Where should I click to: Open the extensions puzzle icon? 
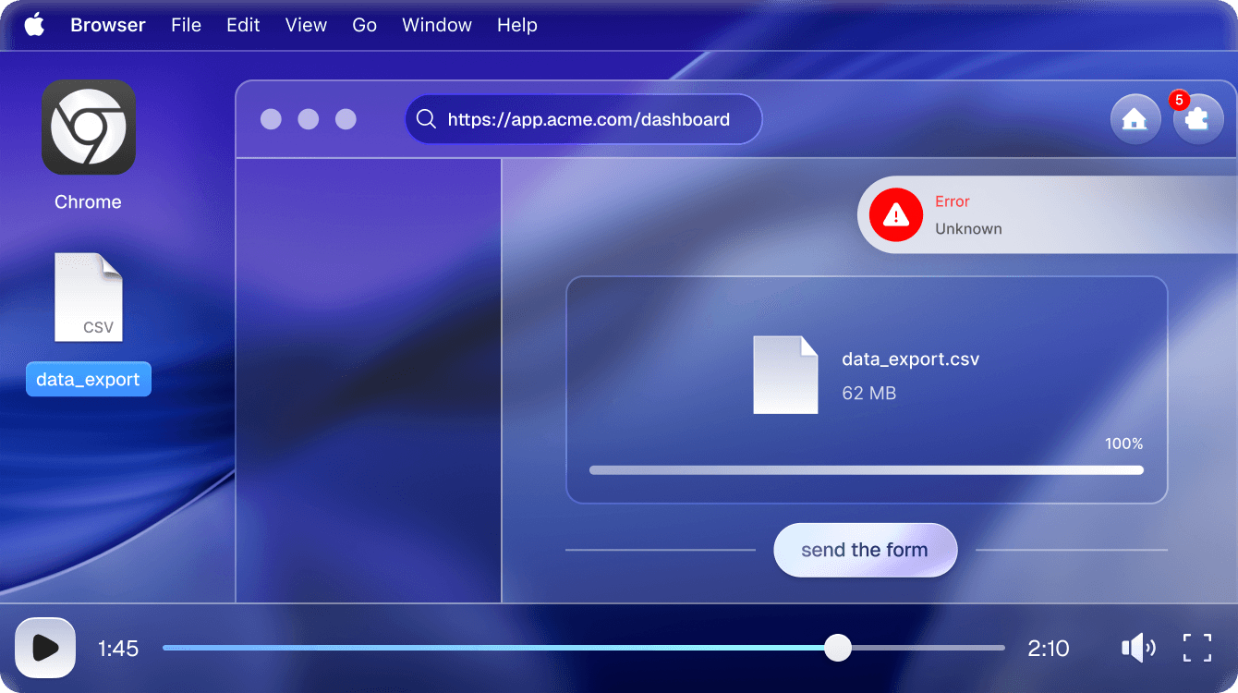coord(1197,119)
